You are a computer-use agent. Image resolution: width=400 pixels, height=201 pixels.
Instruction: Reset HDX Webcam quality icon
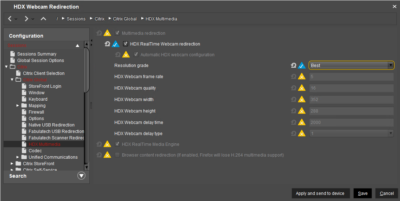click(293, 88)
